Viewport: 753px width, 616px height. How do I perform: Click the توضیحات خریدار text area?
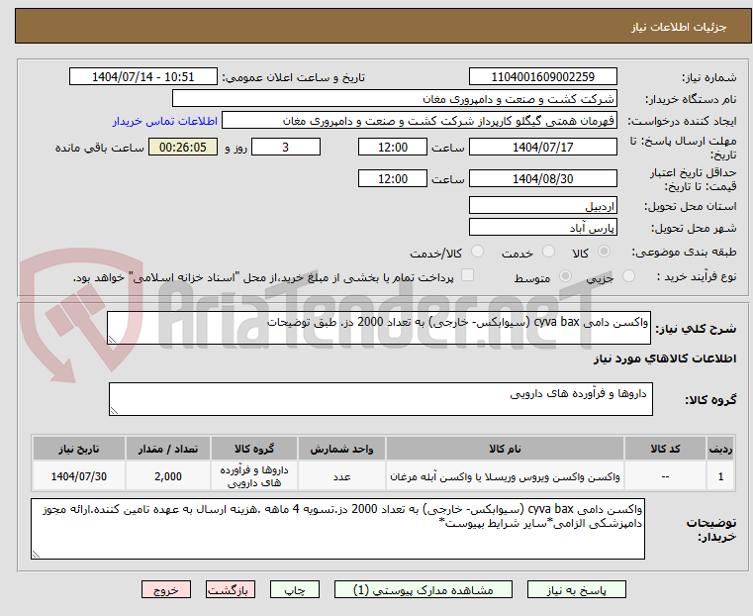[x=337, y=529]
